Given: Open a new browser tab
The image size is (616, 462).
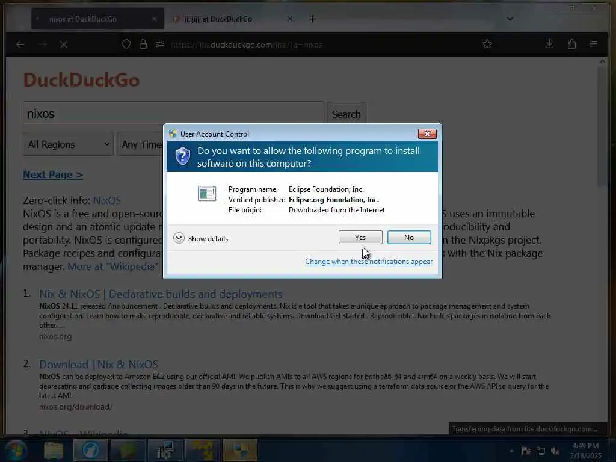Looking at the screenshot, I should (312, 19).
